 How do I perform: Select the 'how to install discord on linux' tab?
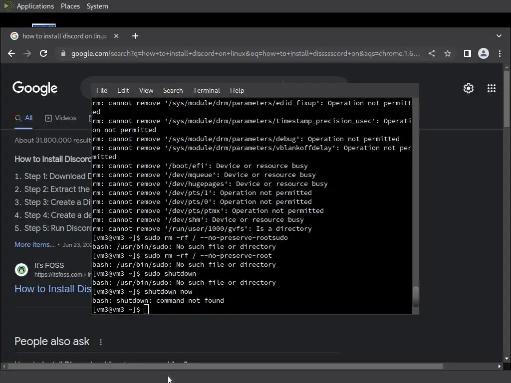tap(64, 36)
